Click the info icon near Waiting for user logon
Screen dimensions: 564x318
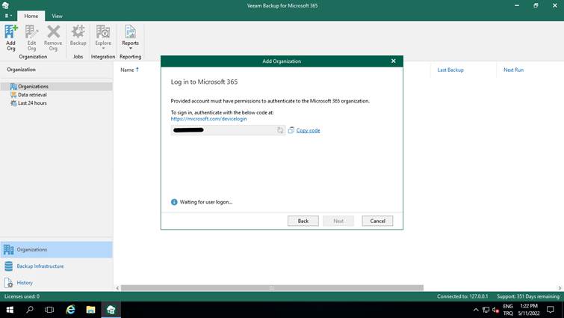pyautogui.click(x=174, y=202)
